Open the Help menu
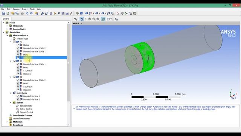The height and width of the screenshot is (136, 241). click(x=39, y=9)
